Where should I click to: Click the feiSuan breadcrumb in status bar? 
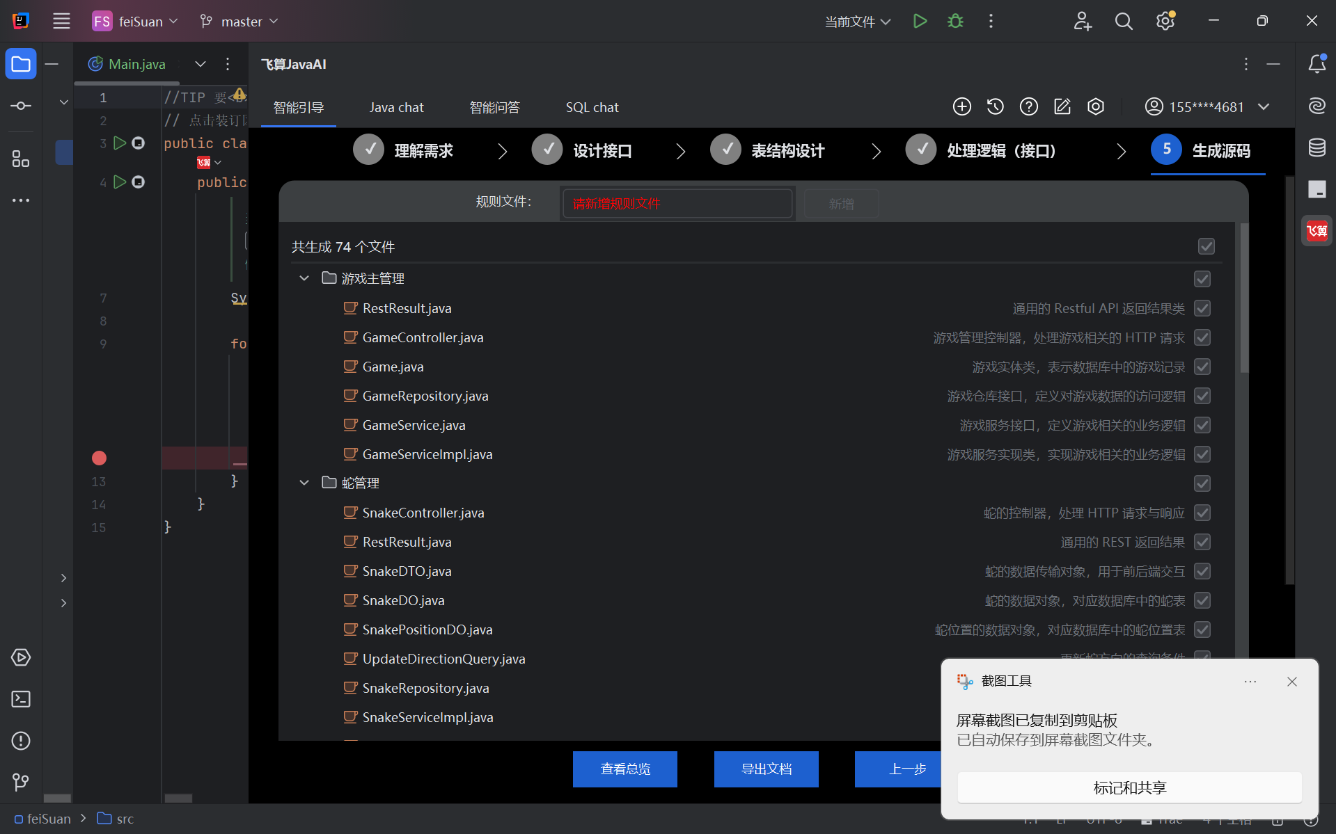(43, 819)
